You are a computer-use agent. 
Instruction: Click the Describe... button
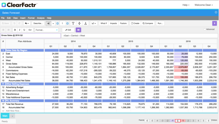(x=38, y=23)
